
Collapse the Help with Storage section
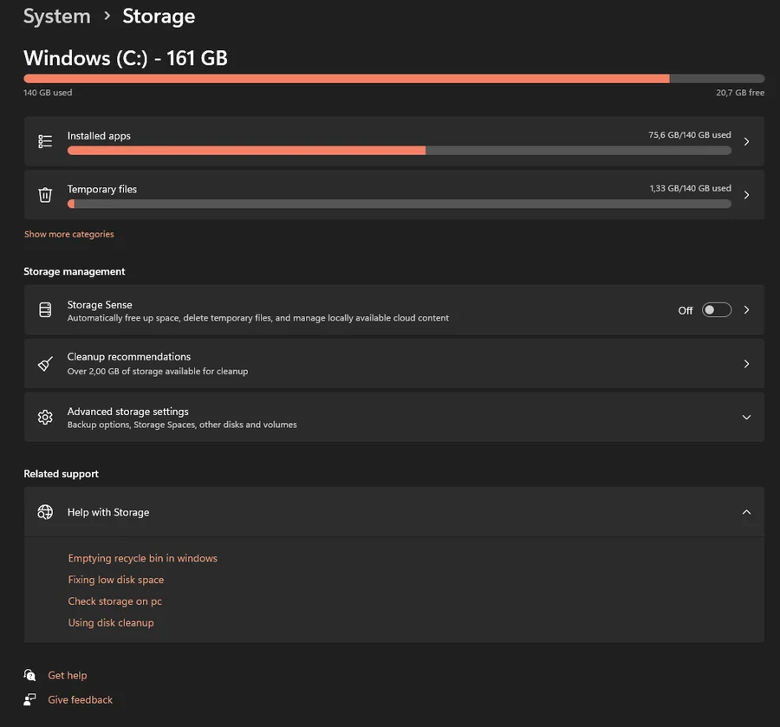click(746, 512)
